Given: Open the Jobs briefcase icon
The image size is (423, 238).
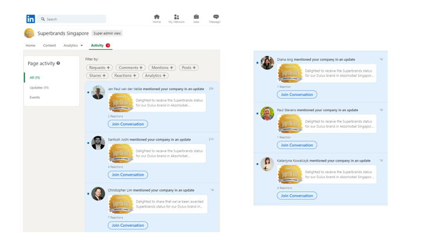Looking at the screenshot, I should [196, 16].
